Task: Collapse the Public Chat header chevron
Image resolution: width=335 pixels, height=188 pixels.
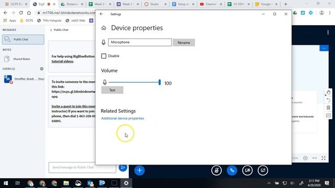Action: pos(51,30)
